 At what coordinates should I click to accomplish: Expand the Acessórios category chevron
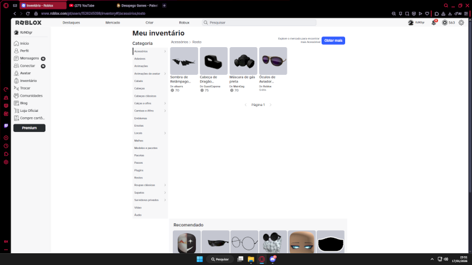coord(165,51)
